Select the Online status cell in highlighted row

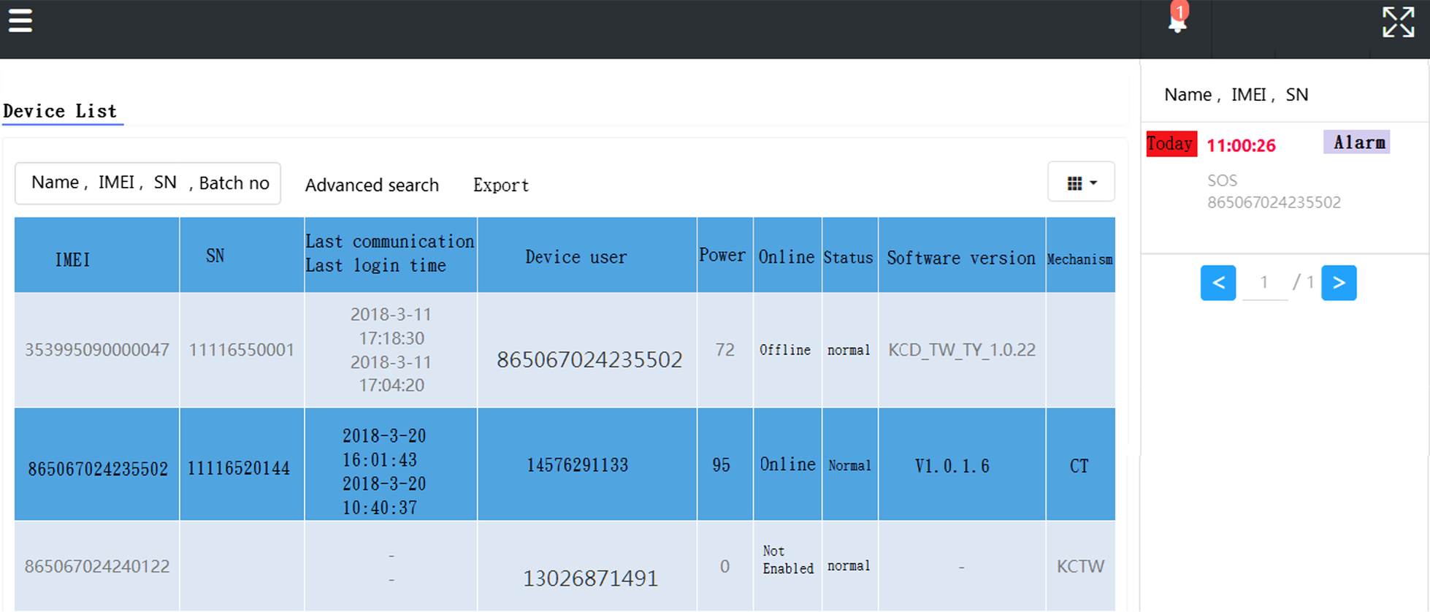tap(787, 464)
